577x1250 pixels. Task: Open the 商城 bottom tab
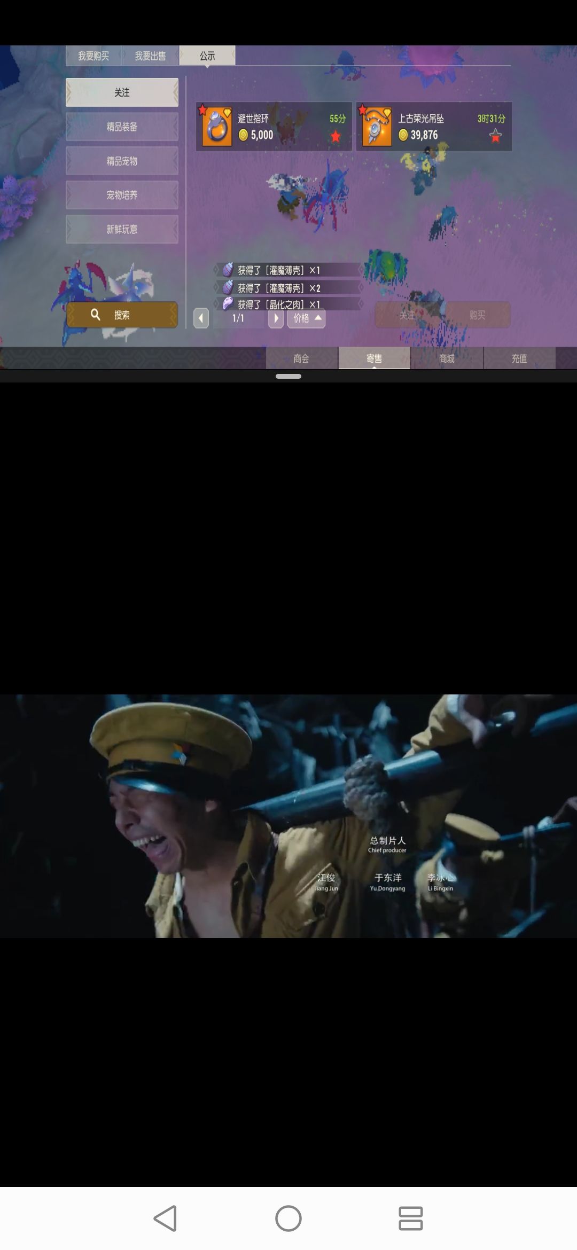click(x=447, y=358)
